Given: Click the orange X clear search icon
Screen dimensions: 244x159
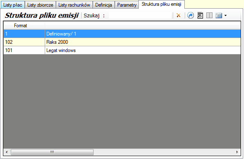Looking at the screenshot, I should click(x=178, y=15).
